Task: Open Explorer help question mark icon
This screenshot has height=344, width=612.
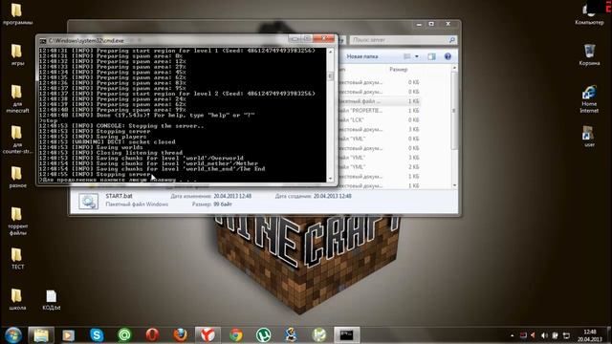Action: click(x=448, y=56)
